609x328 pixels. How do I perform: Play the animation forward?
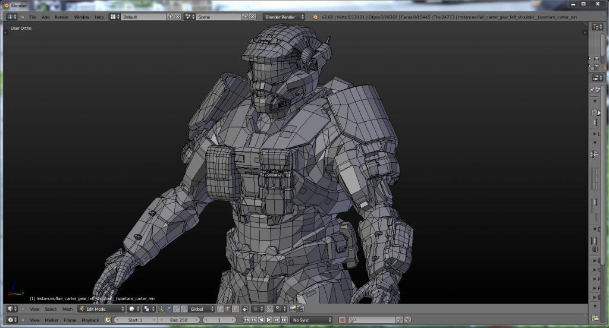[269, 320]
